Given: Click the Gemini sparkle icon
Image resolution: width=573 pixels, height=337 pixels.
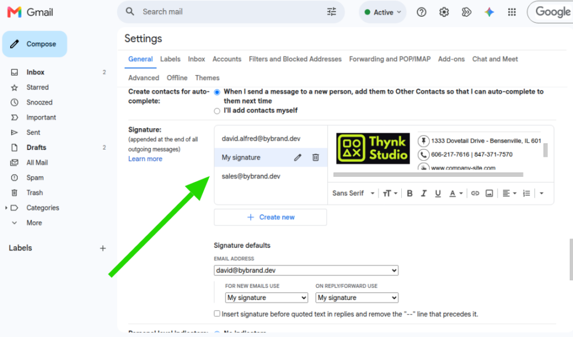Looking at the screenshot, I should click(x=489, y=12).
